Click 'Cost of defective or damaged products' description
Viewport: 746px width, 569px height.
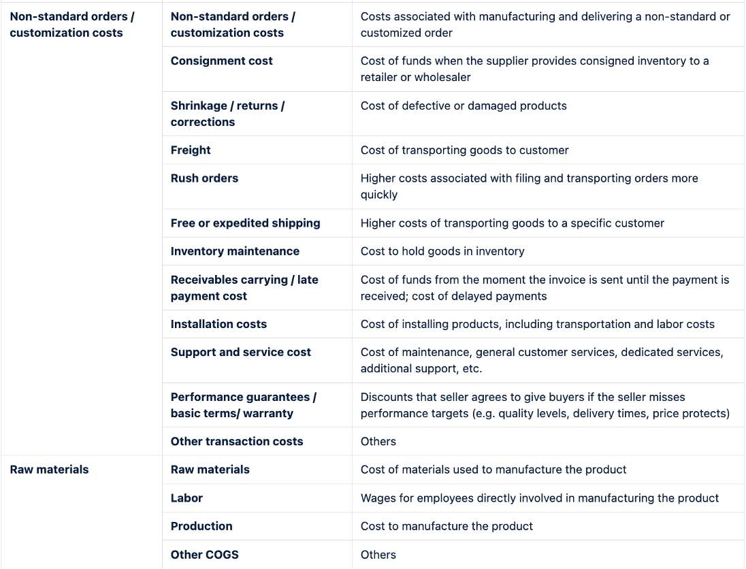tap(464, 105)
